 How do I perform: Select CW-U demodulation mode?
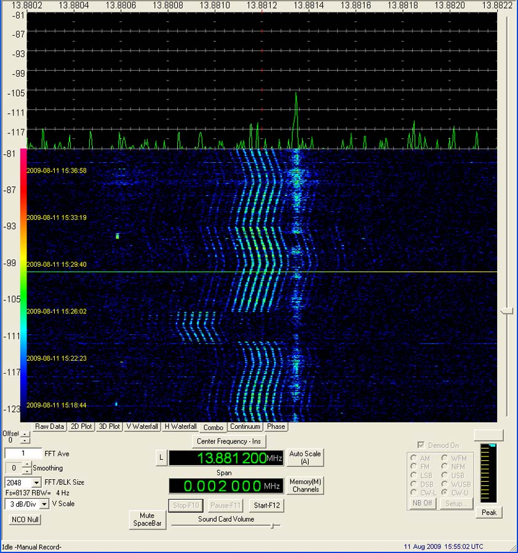pos(444,492)
